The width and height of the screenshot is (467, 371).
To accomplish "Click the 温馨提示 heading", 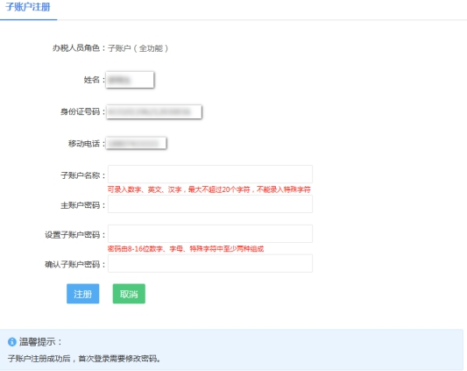I will [40, 342].
